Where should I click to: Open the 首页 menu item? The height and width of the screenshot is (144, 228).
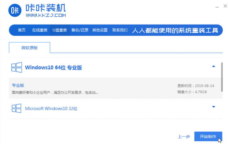pyautogui.click(x=22, y=30)
